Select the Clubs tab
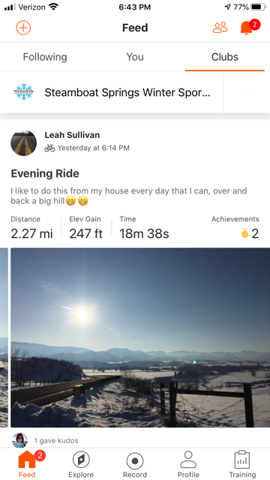This screenshot has width=270, height=480. 225,57
